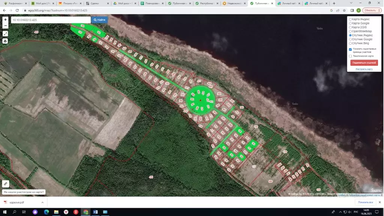Switch to the Мой дом tab
This screenshot has height=216, width=384.
tap(43, 3)
